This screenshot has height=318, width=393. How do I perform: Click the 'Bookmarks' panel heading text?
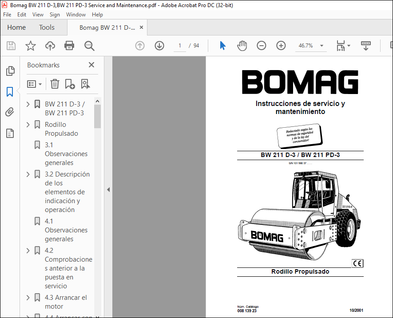point(44,65)
